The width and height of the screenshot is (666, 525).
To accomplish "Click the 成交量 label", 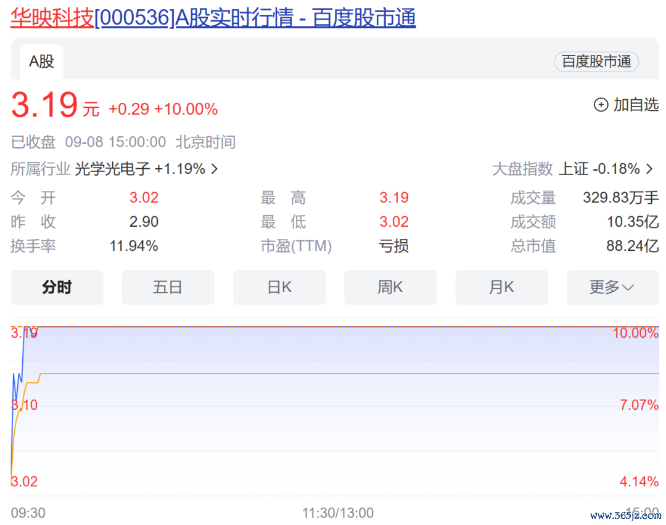I will (533, 198).
